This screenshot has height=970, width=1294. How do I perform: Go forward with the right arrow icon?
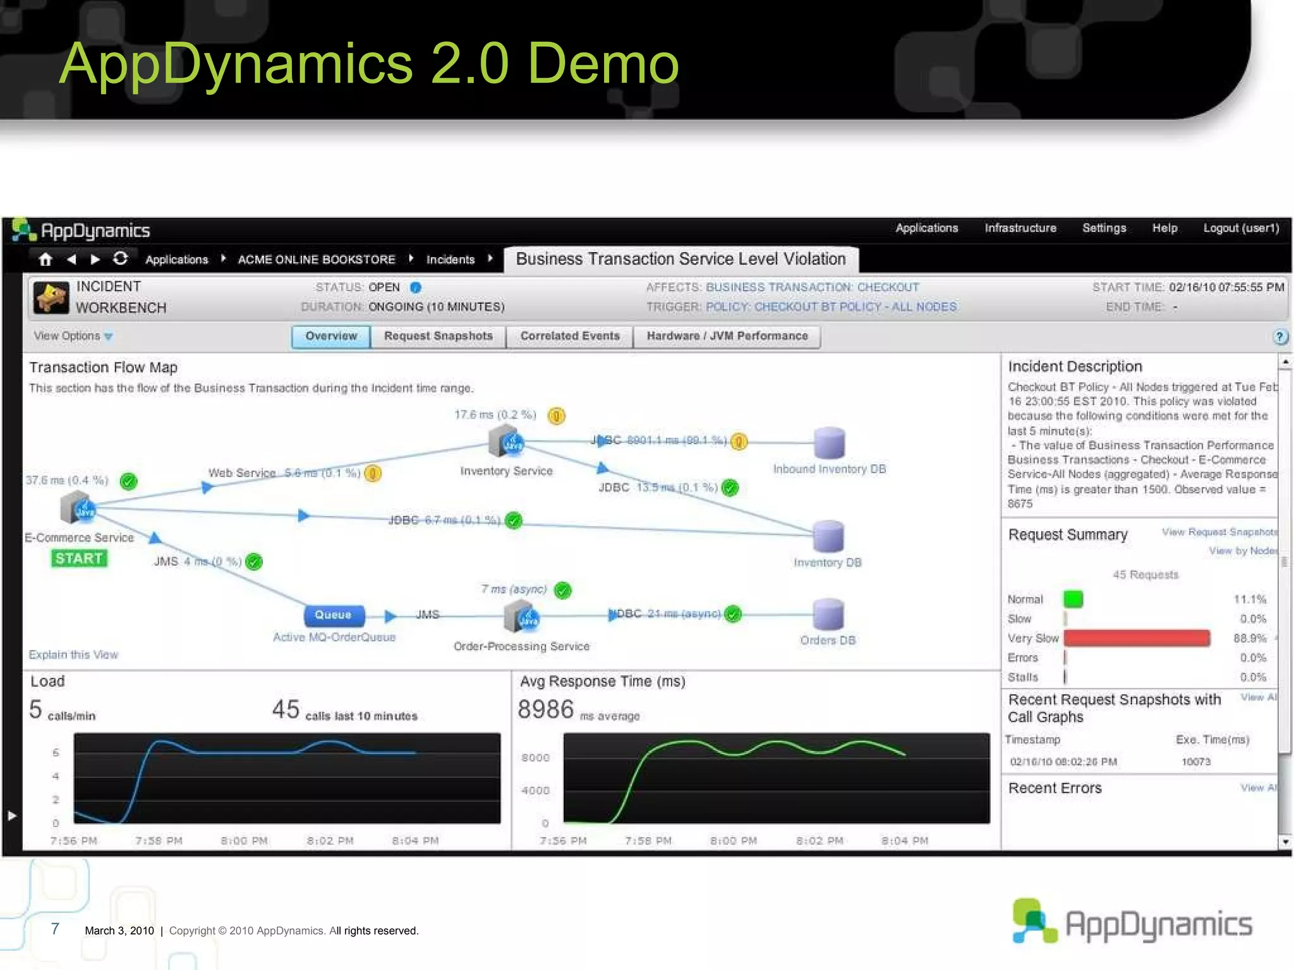coord(95,260)
